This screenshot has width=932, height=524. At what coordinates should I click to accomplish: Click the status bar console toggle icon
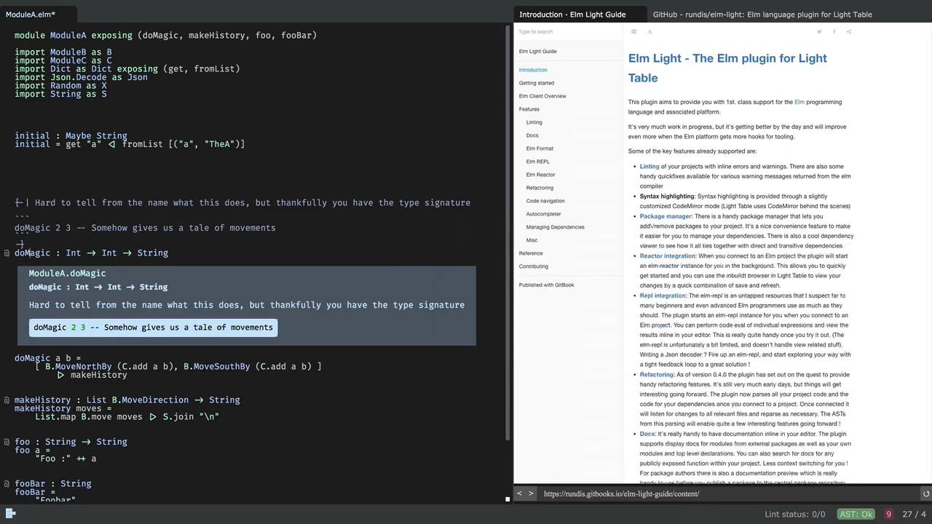(10, 513)
